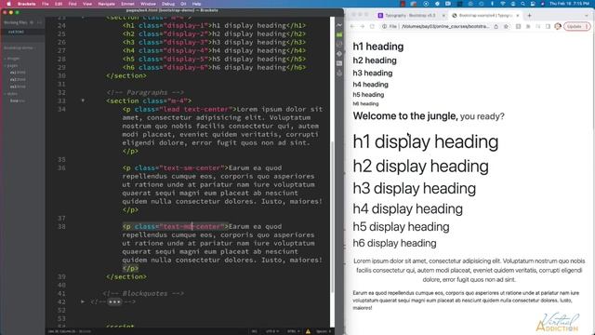This screenshot has width=595, height=335.
Task: Collapse the section code fold at line 33
Action: coord(83,100)
